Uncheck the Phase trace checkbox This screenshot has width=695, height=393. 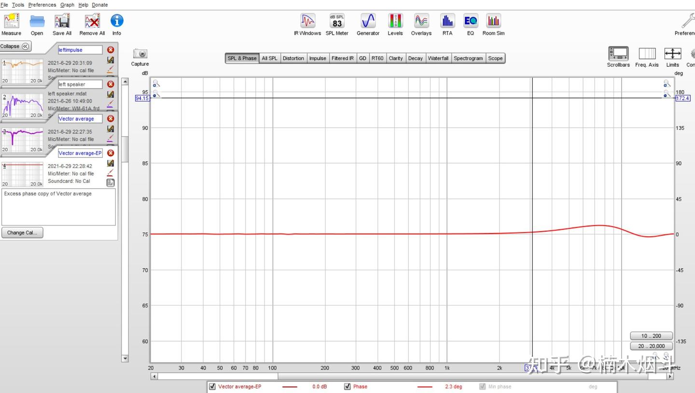click(347, 387)
